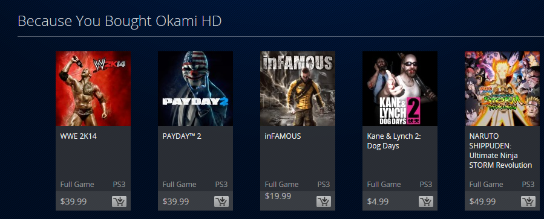This screenshot has height=219, width=544.
Task: Click the $49.99 price for NARUTO
Action: click(x=483, y=202)
